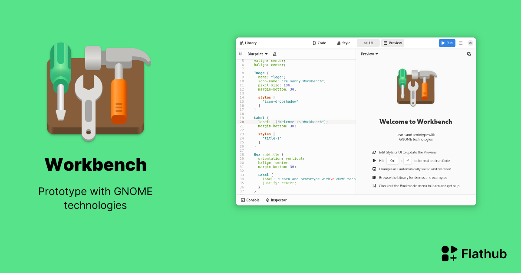Open the Library panel
This screenshot has height=273, width=521.
point(247,43)
